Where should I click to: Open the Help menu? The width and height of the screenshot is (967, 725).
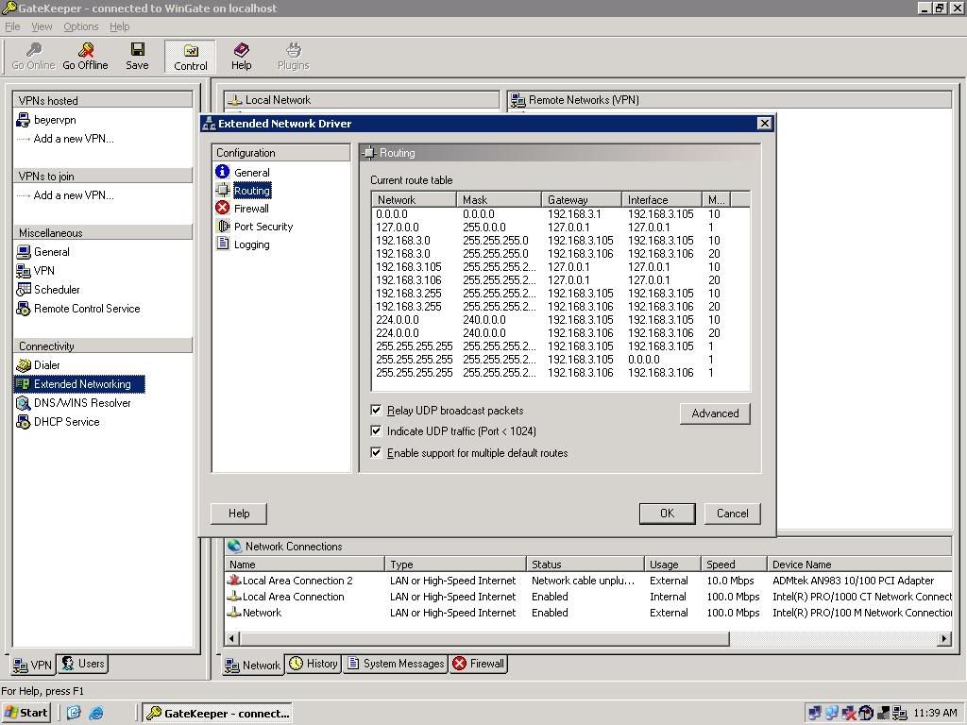pos(120,26)
